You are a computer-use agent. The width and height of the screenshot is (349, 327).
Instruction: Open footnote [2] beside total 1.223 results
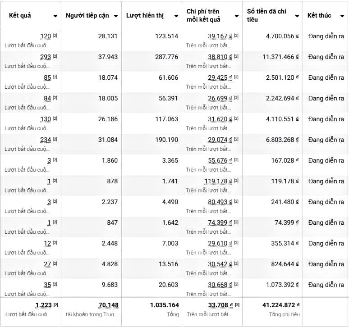point(55,305)
